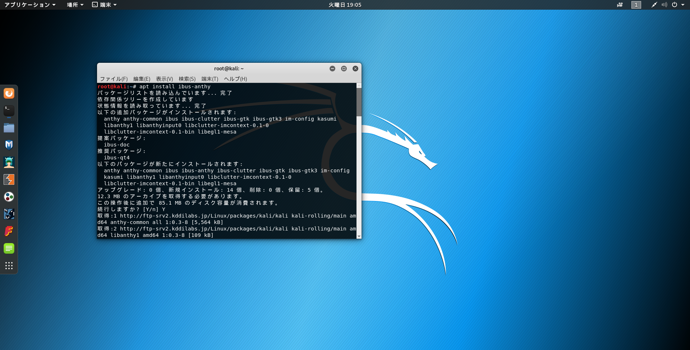The height and width of the screenshot is (350, 690).
Task: Open the 端末 app menu in top bar
Action: [105, 5]
